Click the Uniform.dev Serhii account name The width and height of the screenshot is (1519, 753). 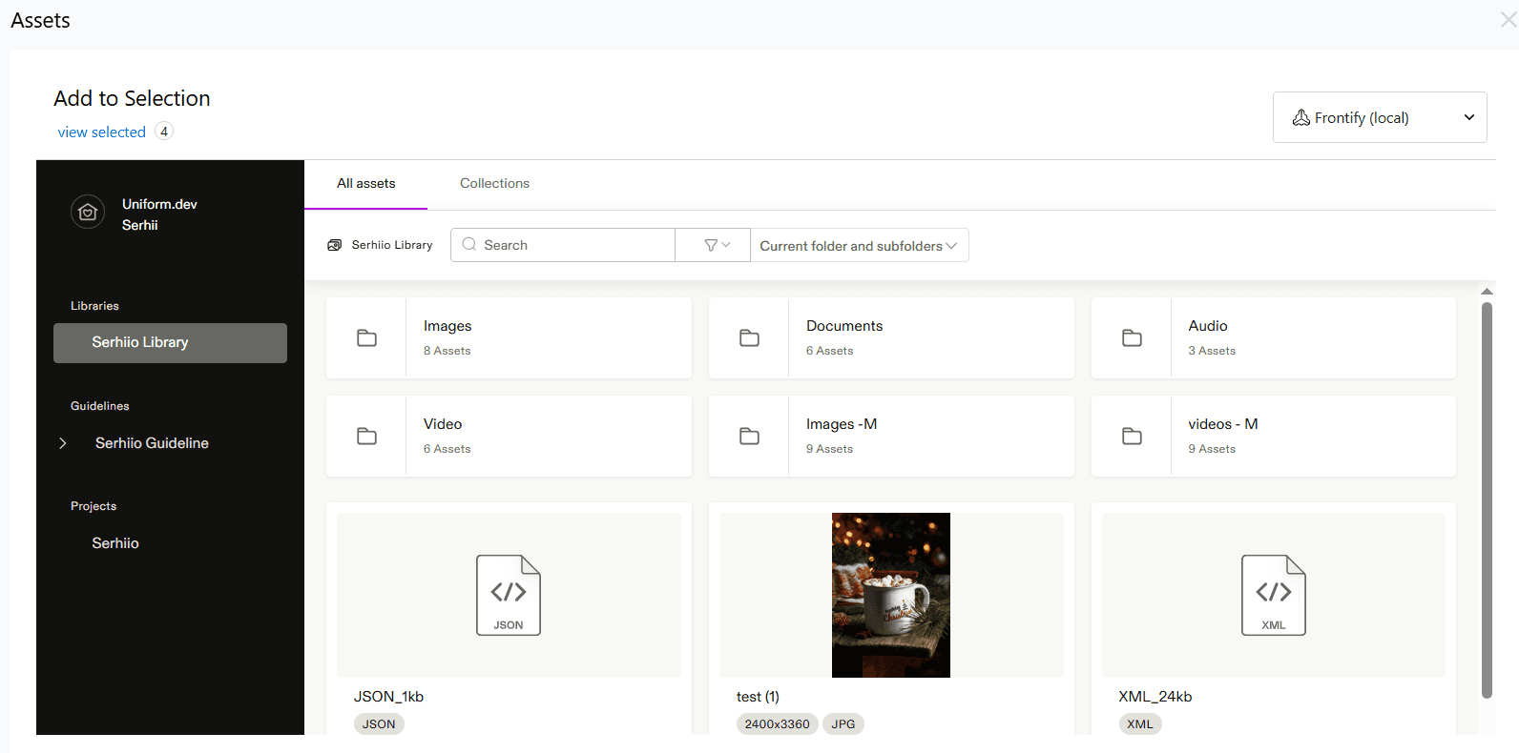point(159,214)
